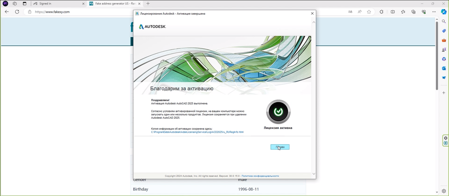Click the Готово button in the Autodesk dialog
Image resolution: width=449 pixels, height=196 pixels.
coord(280,147)
